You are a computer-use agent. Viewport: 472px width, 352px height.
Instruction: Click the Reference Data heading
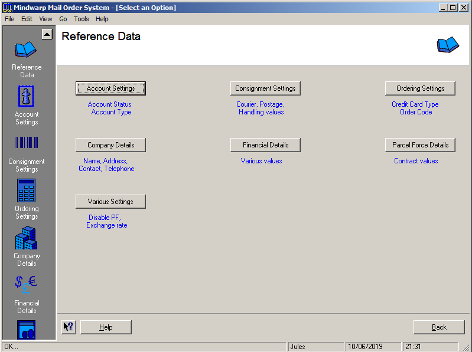pyautogui.click(x=101, y=37)
